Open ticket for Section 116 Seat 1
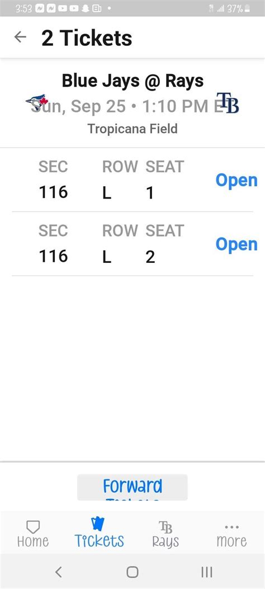The image size is (265, 589). [x=236, y=181]
